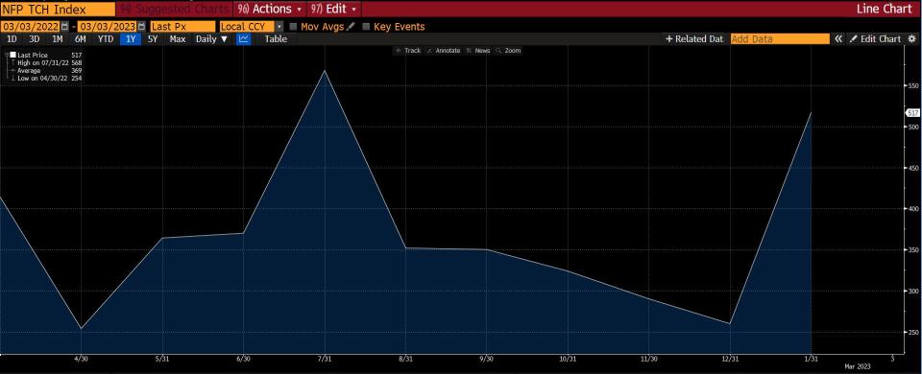This screenshot has width=922, height=374.
Task: Select the 1M time range
Action: [57, 38]
